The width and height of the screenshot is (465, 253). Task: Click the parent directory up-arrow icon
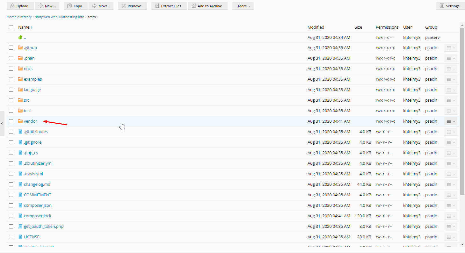20,37
